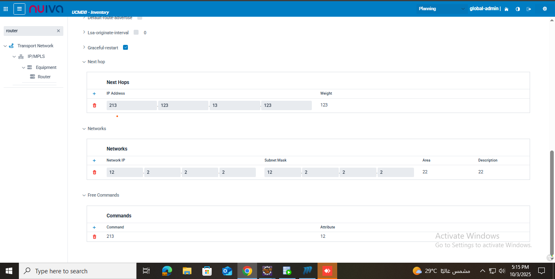The image size is (555, 279).
Task: Delete the command 213 row
Action: pyautogui.click(x=94, y=237)
